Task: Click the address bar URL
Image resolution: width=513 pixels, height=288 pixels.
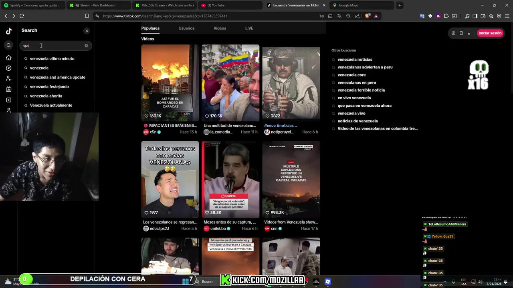Action: (x=165, y=16)
